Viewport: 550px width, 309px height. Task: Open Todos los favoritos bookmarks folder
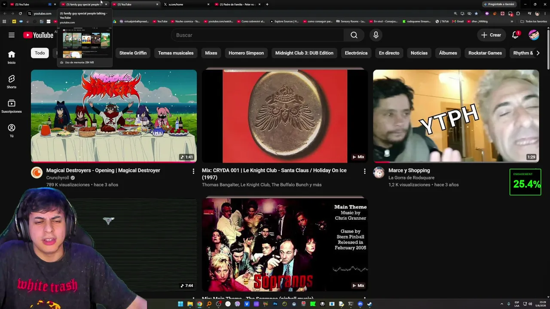click(534, 21)
